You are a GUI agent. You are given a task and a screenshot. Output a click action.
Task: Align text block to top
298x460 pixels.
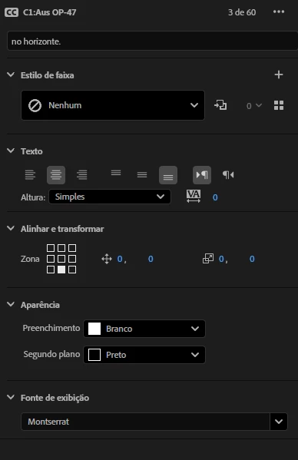116,174
